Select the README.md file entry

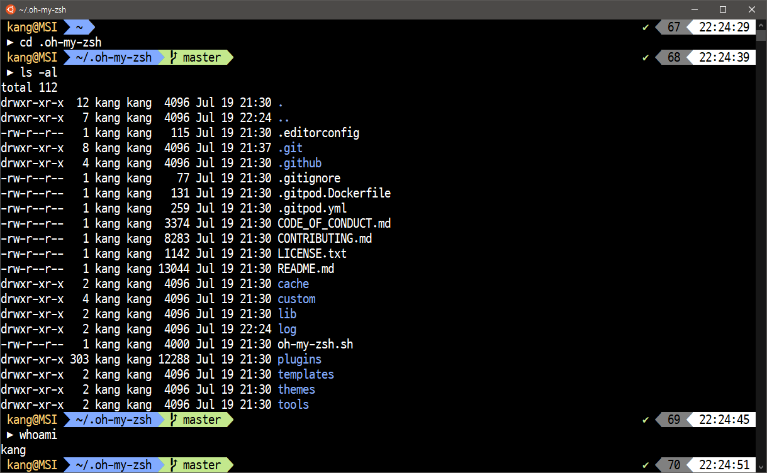[306, 269]
